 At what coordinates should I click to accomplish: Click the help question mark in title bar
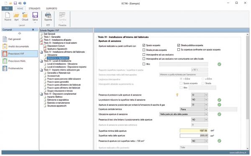click(25, 3)
